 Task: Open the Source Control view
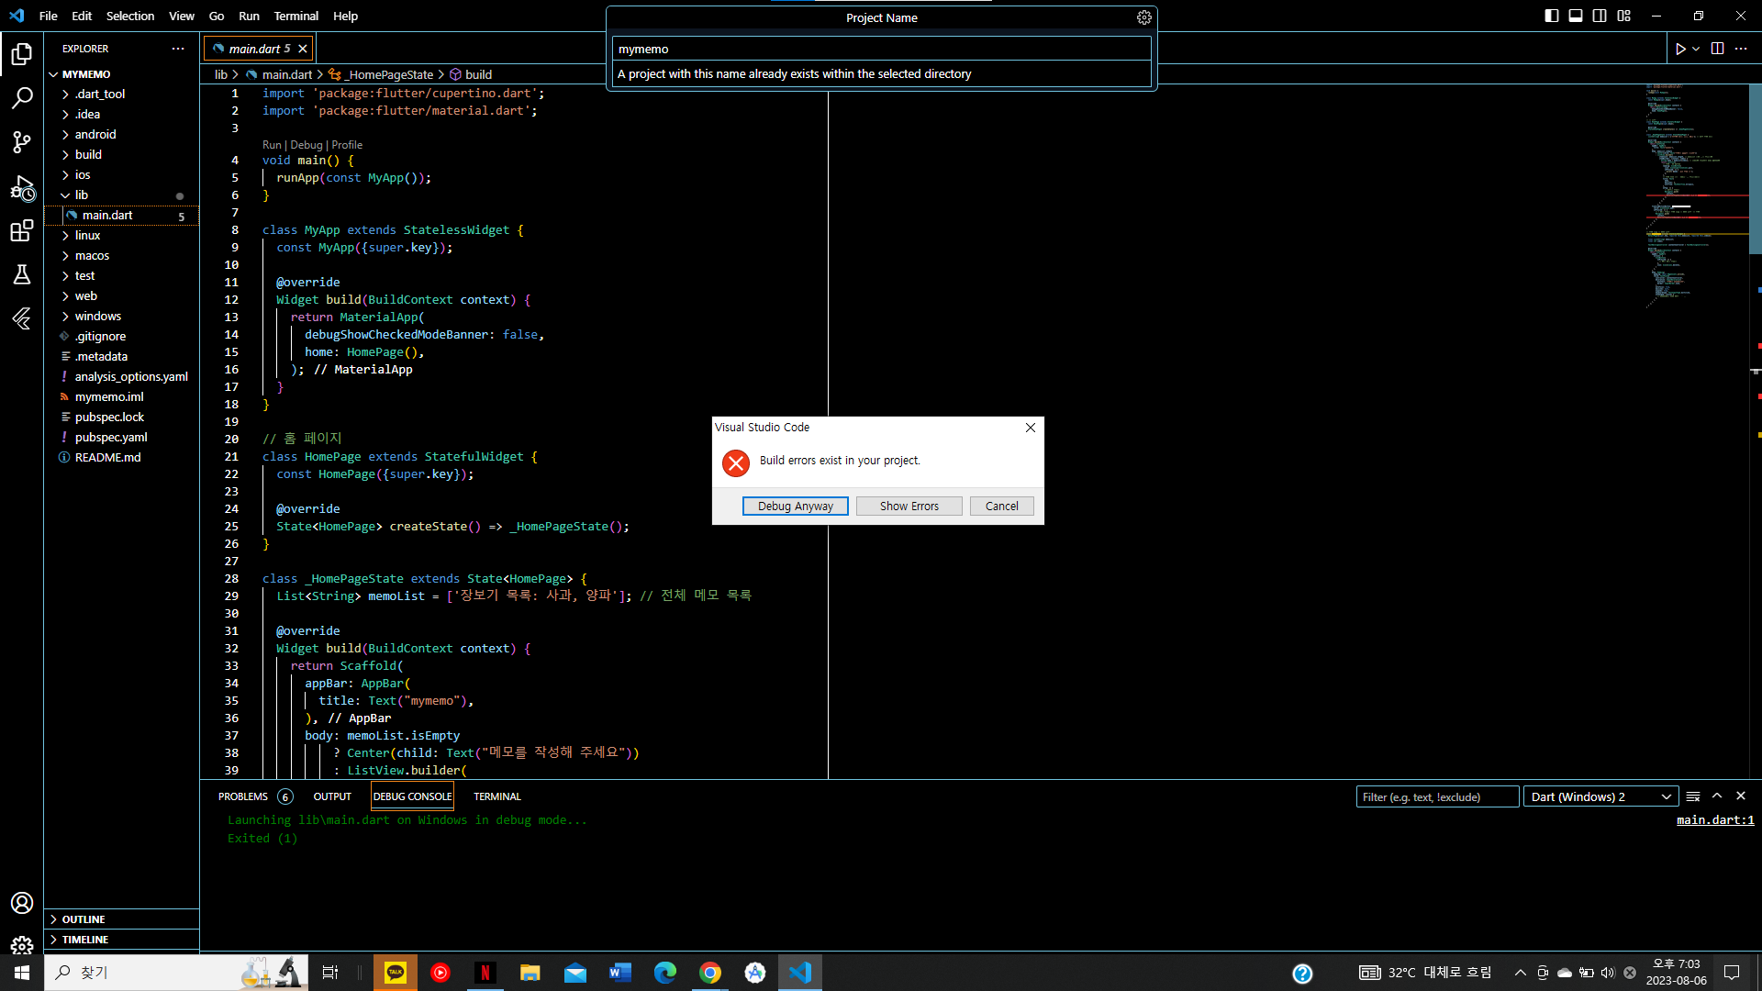point(22,142)
